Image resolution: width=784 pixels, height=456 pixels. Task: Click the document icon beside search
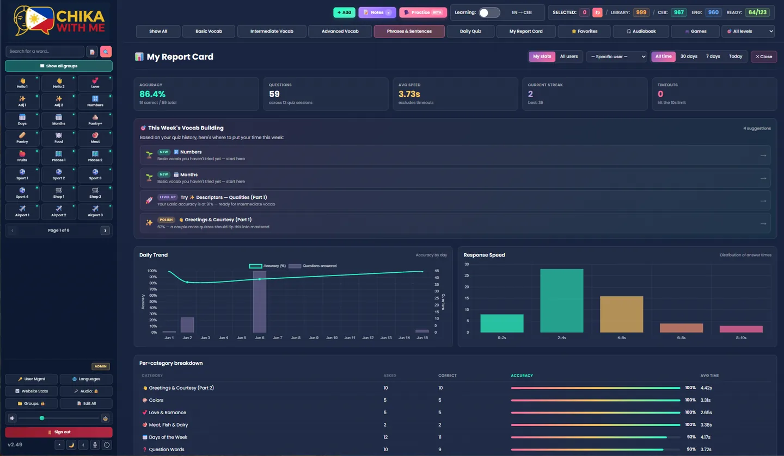(93, 52)
